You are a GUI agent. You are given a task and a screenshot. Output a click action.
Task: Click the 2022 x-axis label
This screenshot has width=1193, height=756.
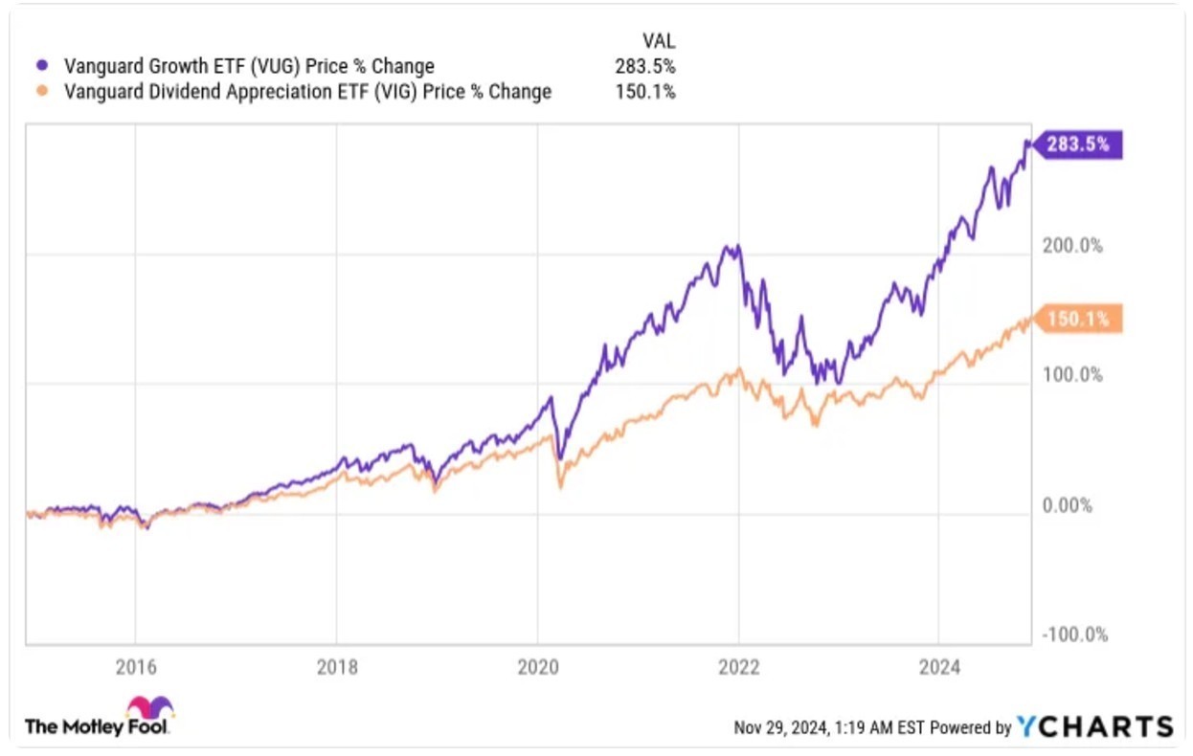(738, 669)
